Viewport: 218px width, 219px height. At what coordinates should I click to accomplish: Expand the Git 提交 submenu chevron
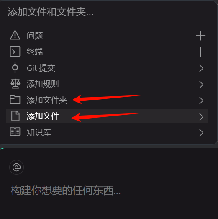point(201,68)
